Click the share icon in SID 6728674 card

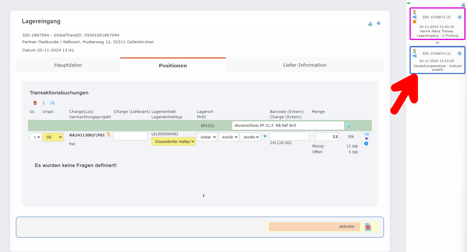(x=415, y=56)
